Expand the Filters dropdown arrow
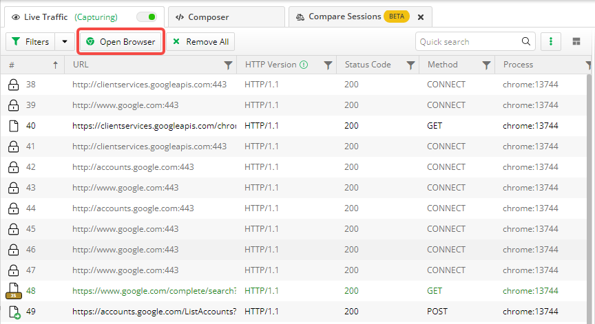Screen dimensions: 595x324 [x=65, y=42]
